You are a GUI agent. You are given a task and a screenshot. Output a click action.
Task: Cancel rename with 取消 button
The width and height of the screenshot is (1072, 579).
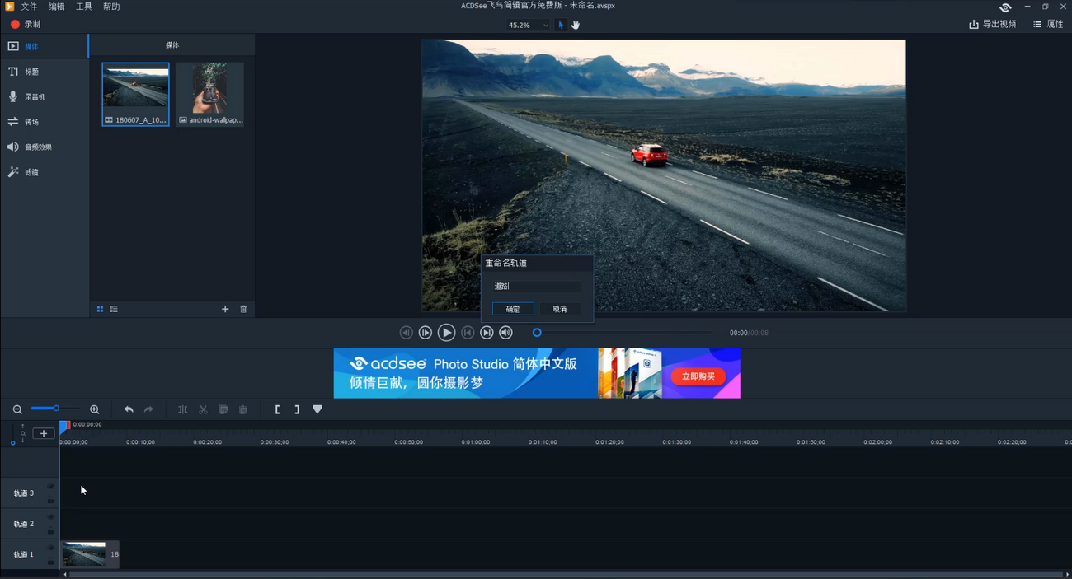click(560, 309)
